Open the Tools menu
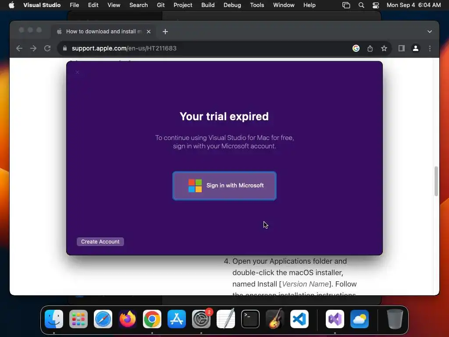This screenshot has height=337, width=449. tap(257, 5)
